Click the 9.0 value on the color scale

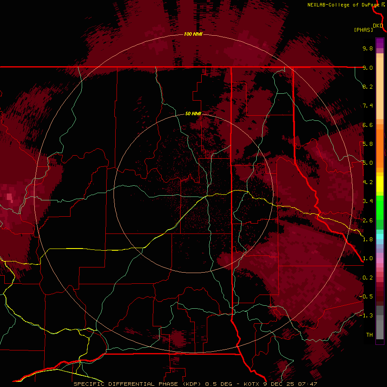368,68
